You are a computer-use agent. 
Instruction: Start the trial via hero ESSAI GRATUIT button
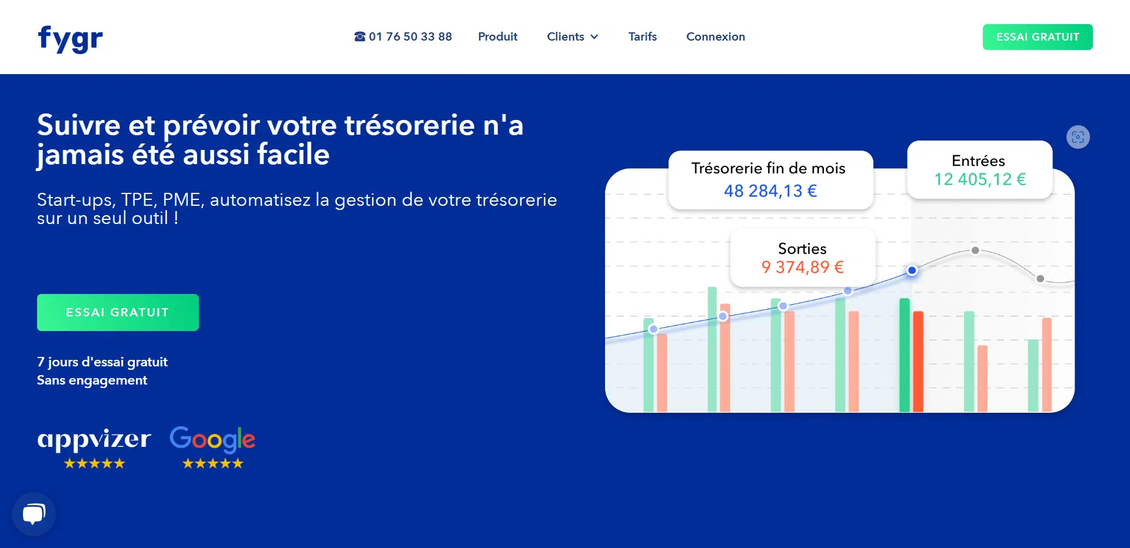tap(118, 312)
